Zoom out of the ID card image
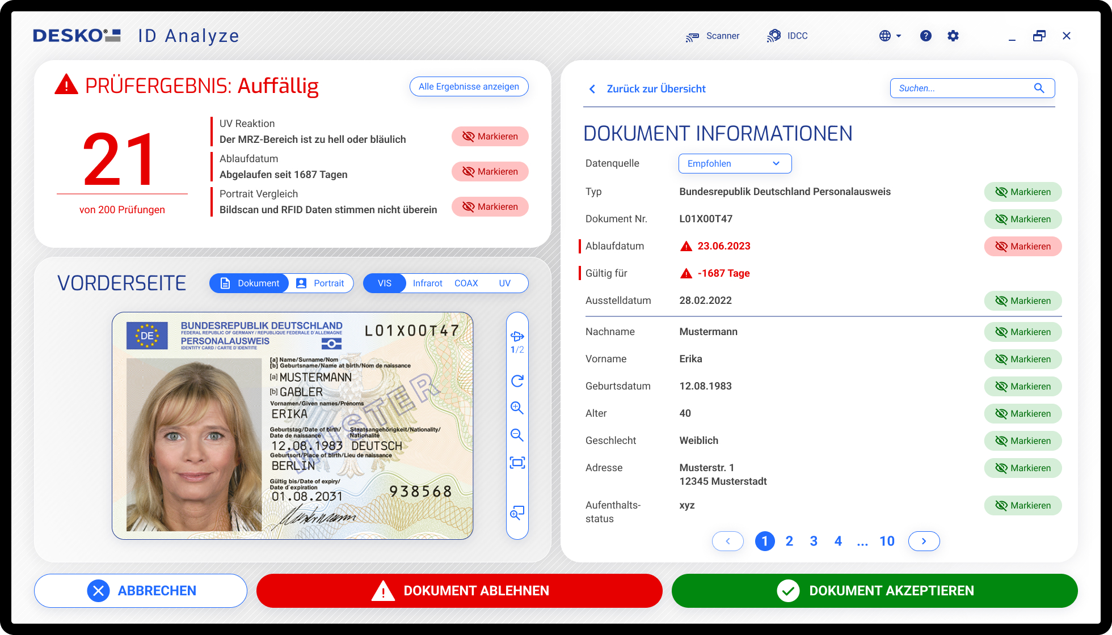 pos(517,435)
